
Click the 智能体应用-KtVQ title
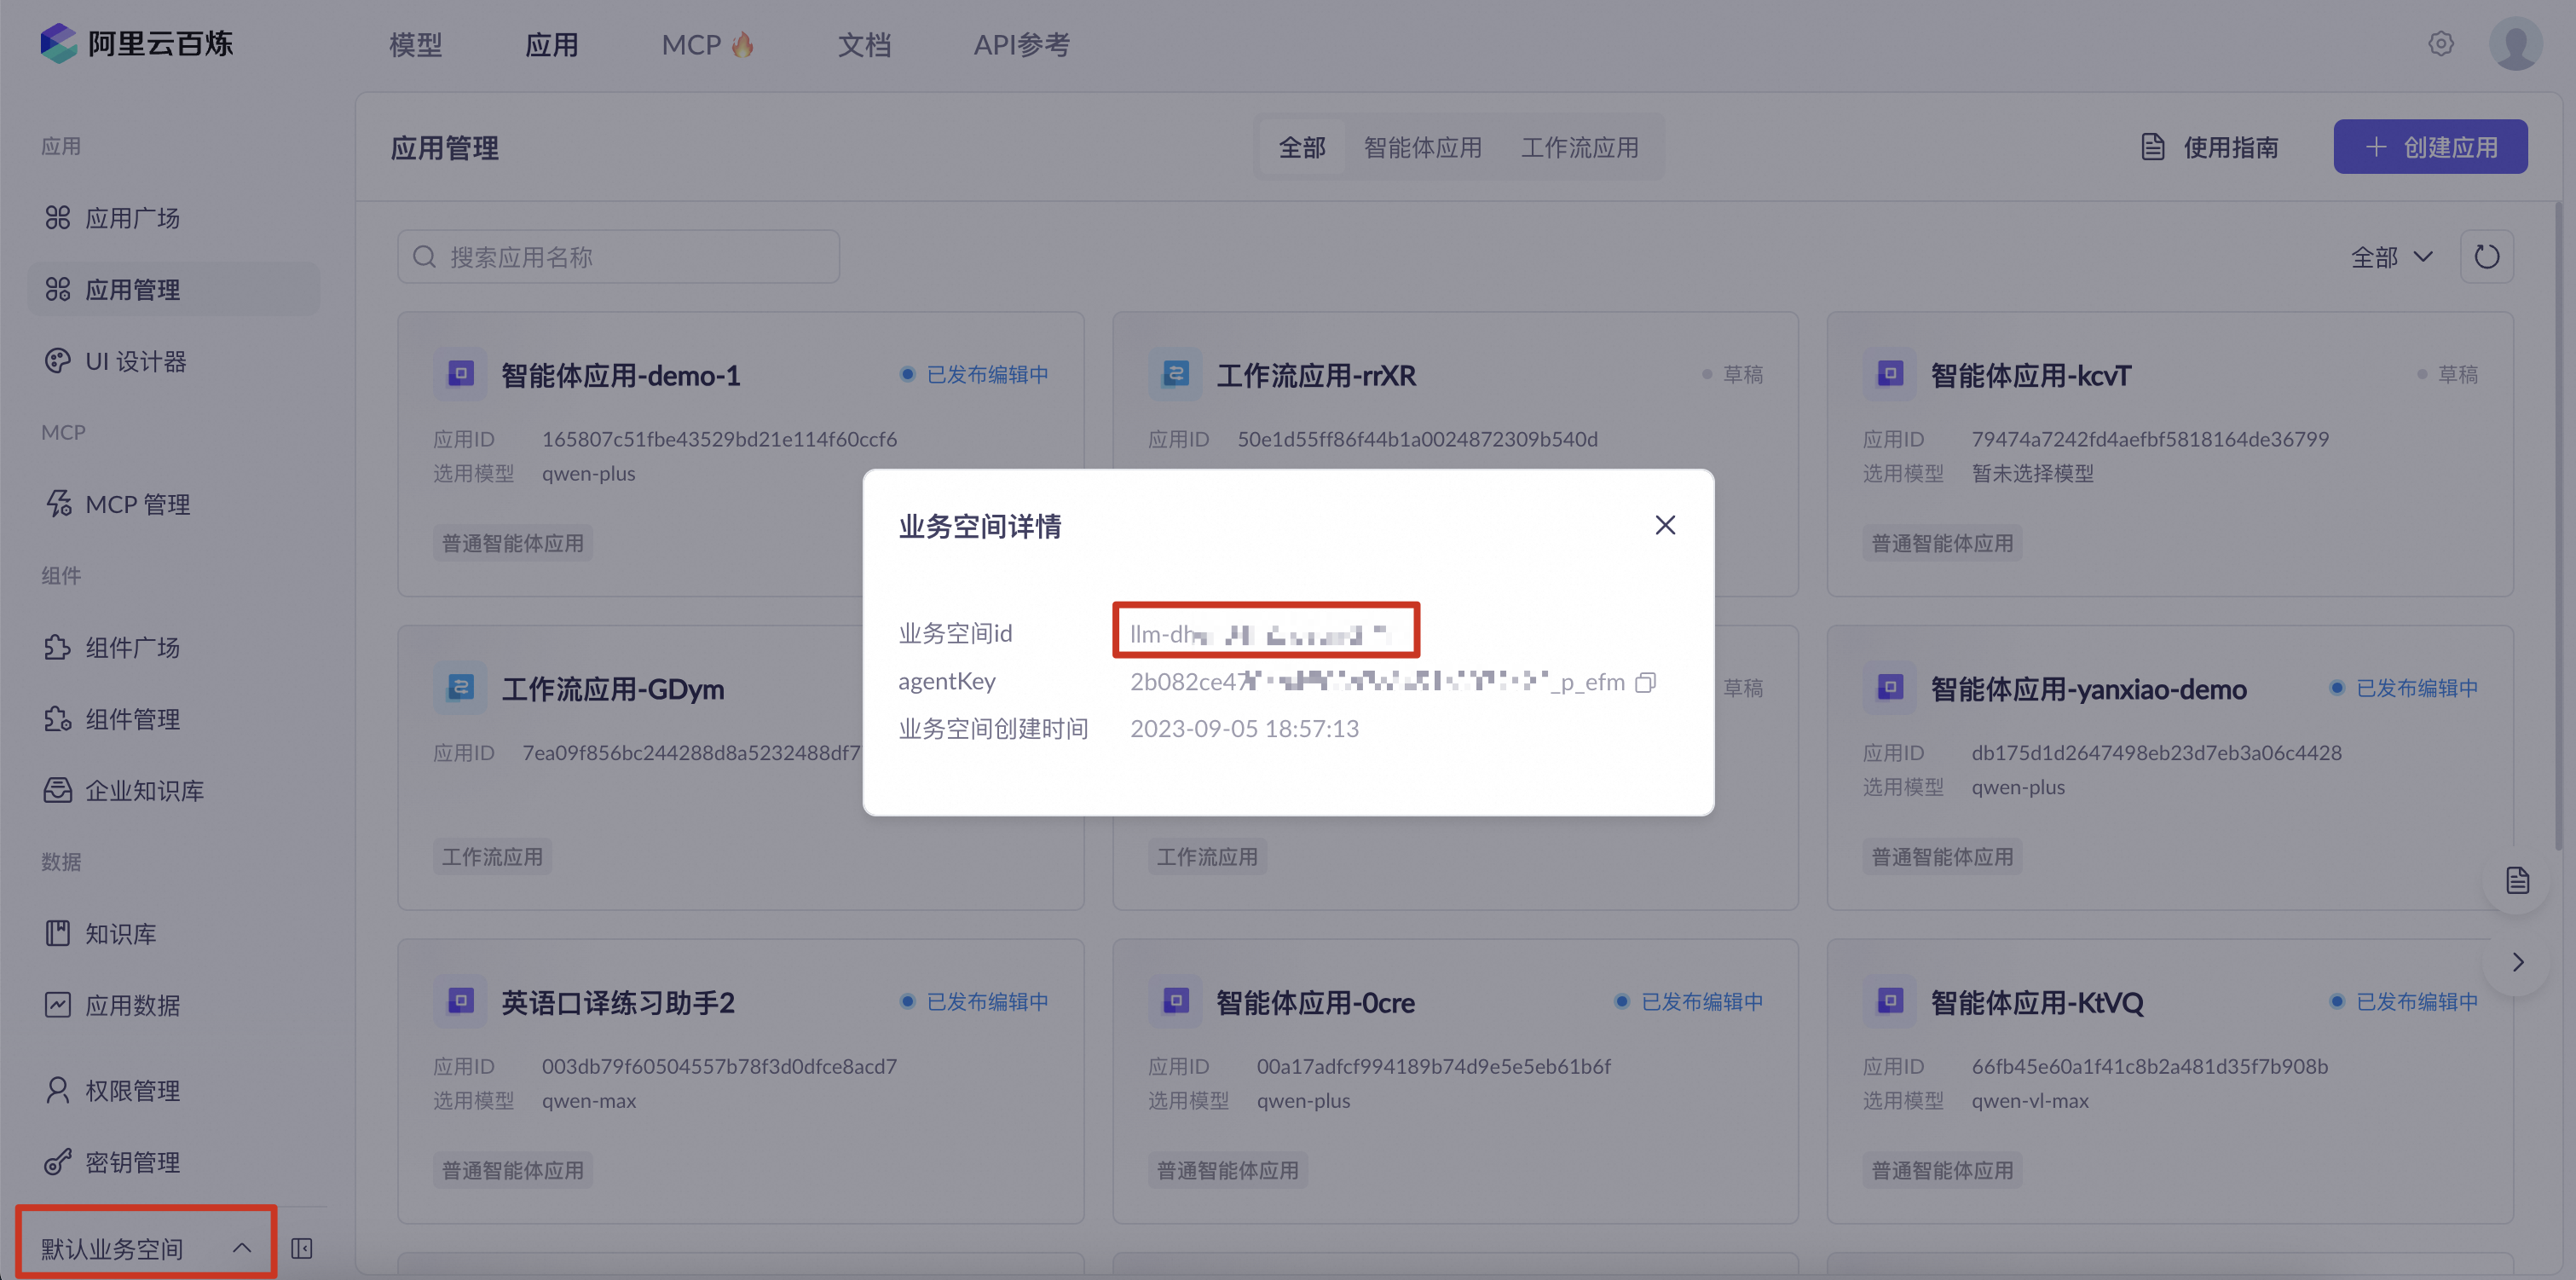[2036, 1002]
